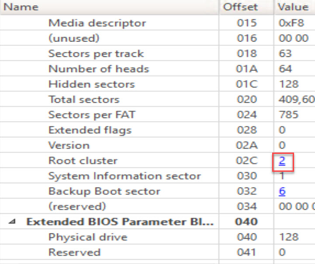The width and height of the screenshot is (315, 264).
Task: Select the Sectors per FAT row
Action: click(x=92, y=115)
